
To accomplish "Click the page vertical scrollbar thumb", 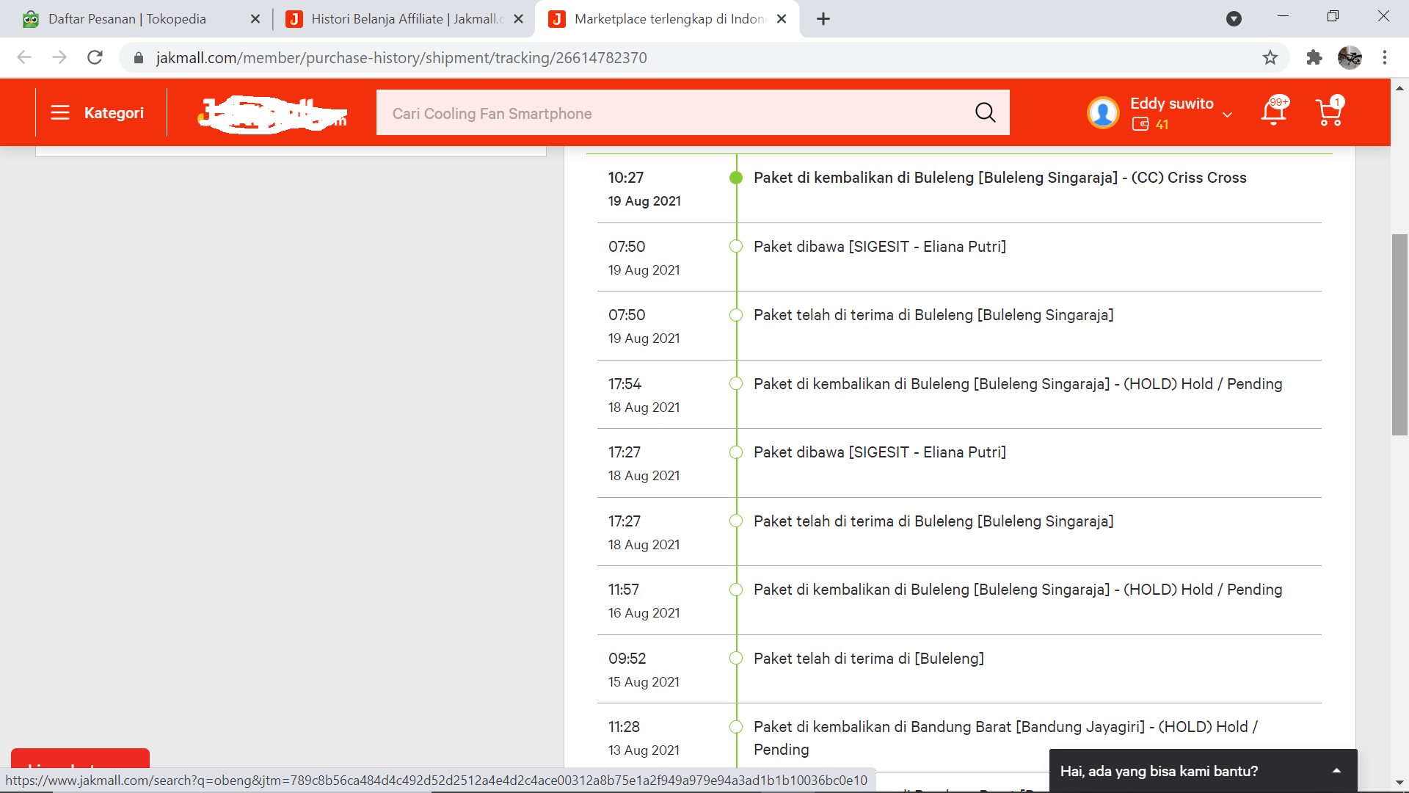I will [1399, 334].
